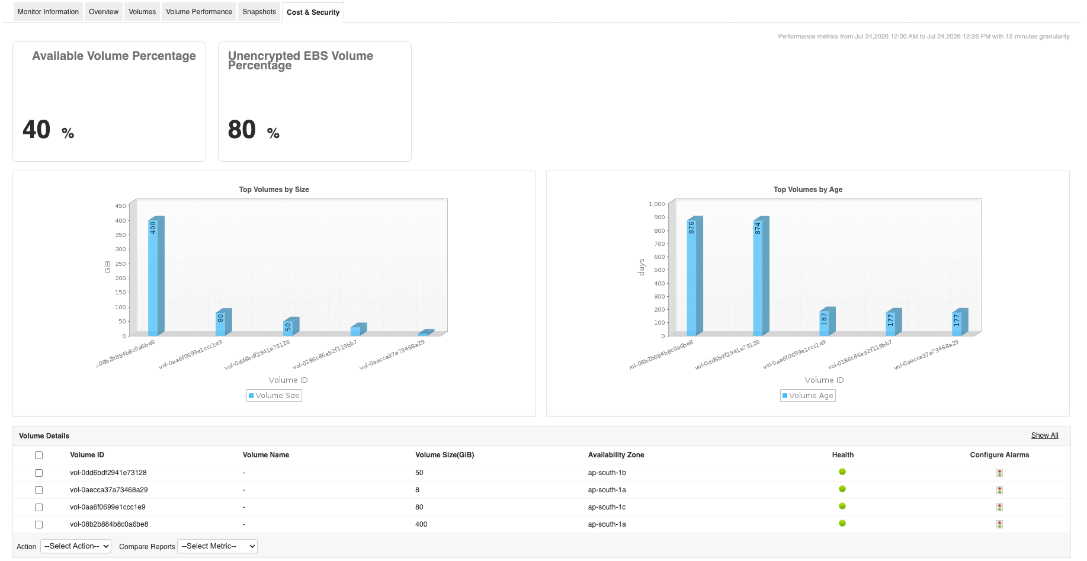Open configure alarms icon for vol-0aa6f0699e1ccc1e9
The width and height of the screenshot is (1087, 561).
coord(999,507)
